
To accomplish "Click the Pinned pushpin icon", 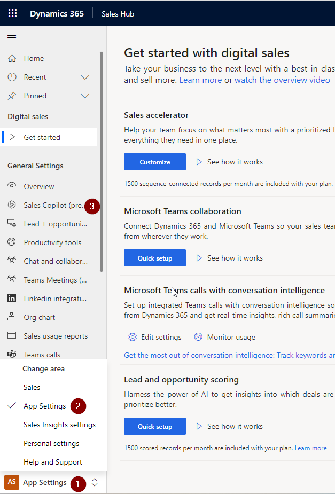I will pos(12,96).
